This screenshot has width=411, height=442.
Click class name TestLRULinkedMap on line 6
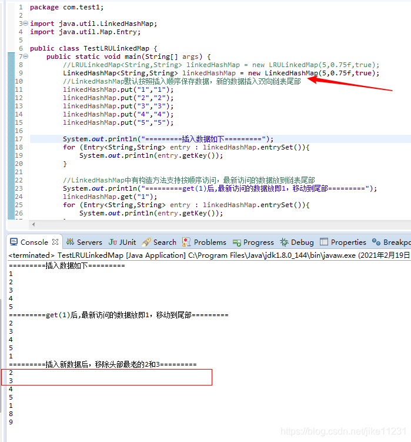tap(116, 48)
